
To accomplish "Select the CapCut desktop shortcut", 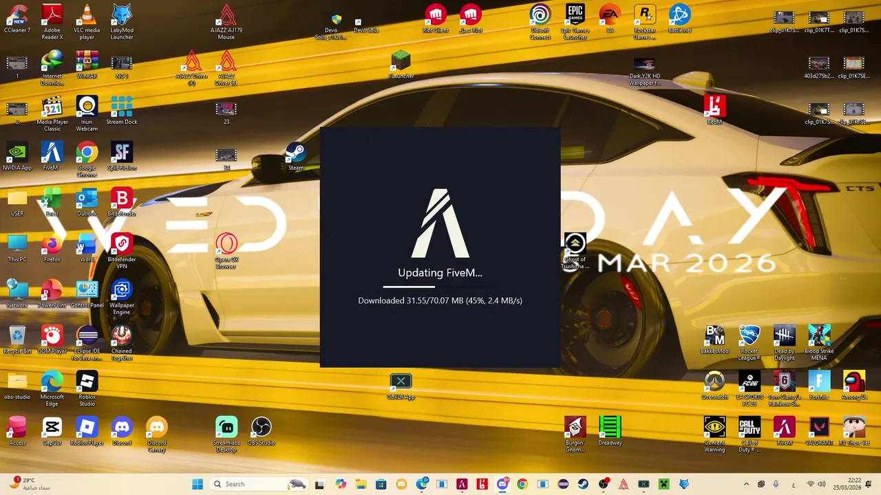I will 52,432.
